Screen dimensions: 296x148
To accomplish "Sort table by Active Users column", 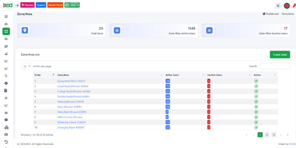I will coord(172,75).
